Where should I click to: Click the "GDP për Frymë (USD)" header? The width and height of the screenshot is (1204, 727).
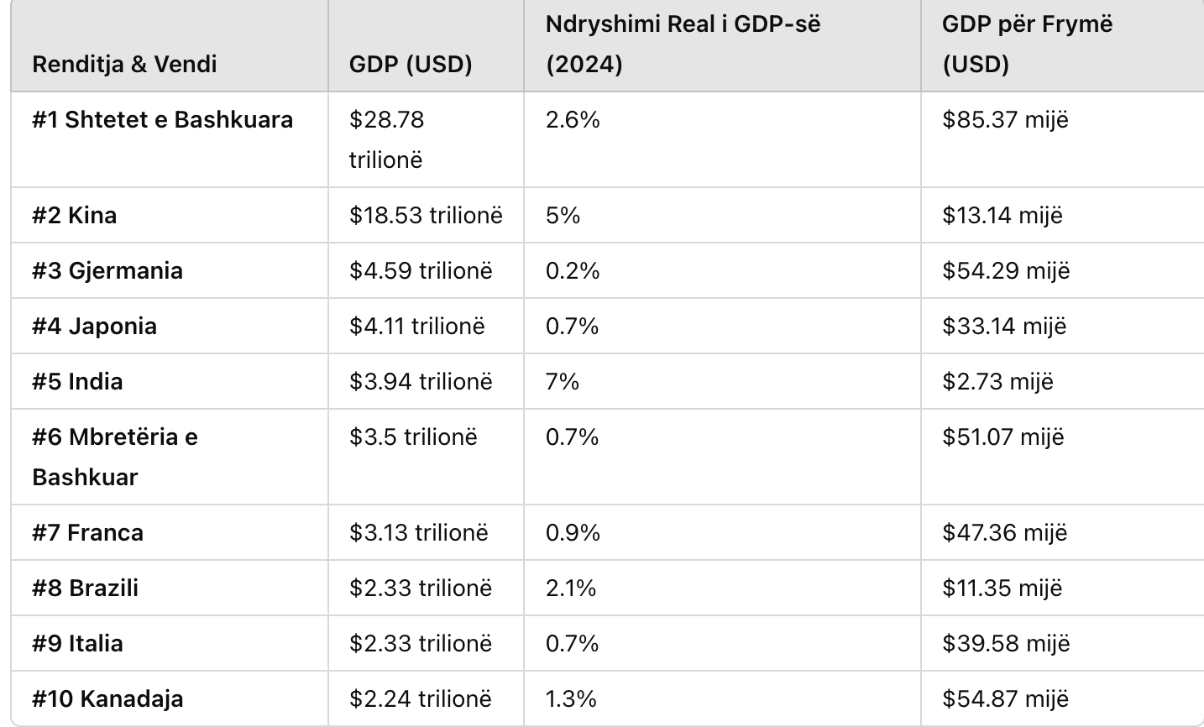tap(1027, 44)
